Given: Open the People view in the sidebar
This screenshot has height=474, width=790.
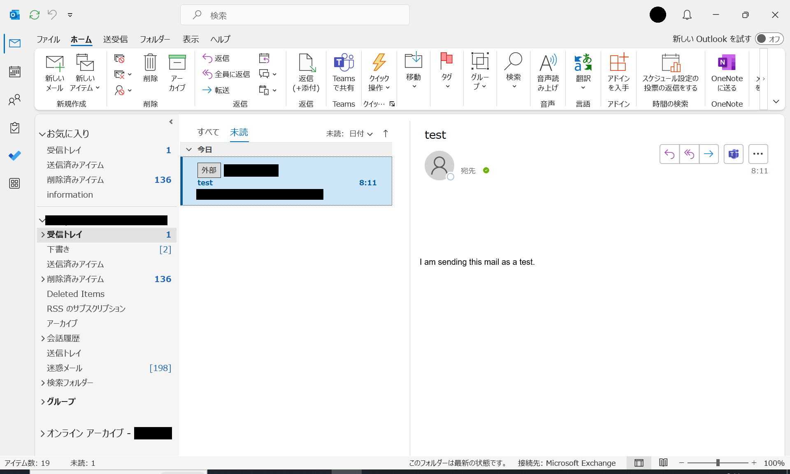Looking at the screenshot, I should 15,99.
